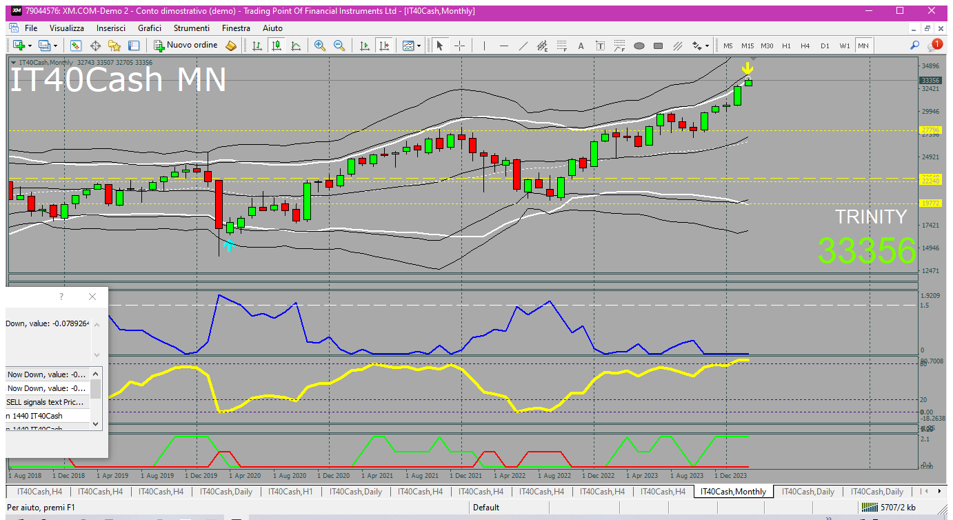
Task: Select the Horizontal Line drawing tool
Action: point(504,46)
